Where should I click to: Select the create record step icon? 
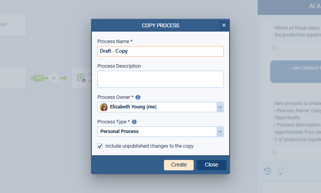point(81,78)
